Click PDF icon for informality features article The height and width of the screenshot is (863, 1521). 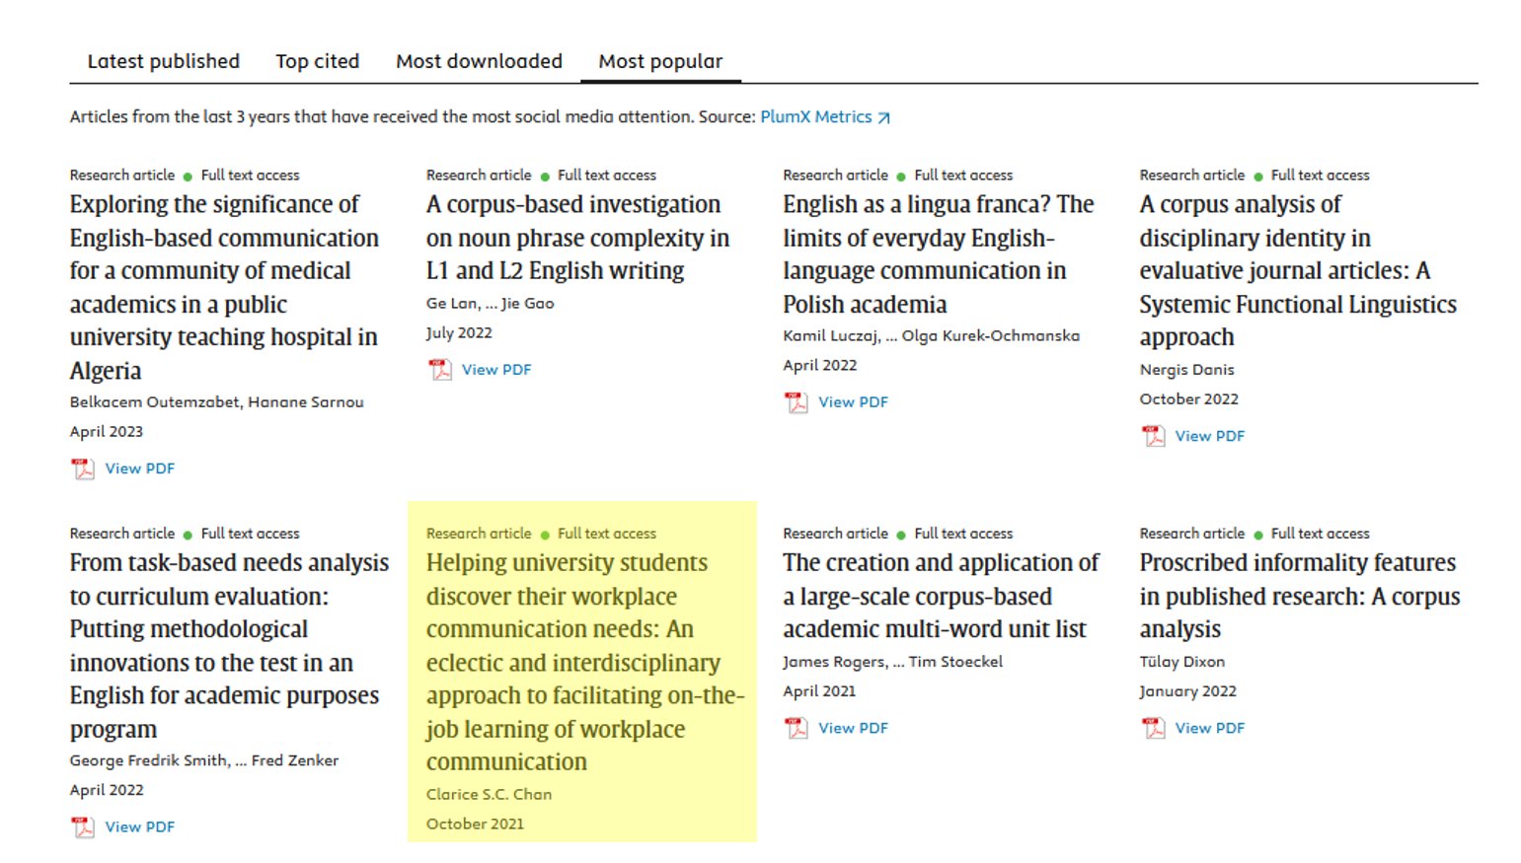(x=1153, y=728)
